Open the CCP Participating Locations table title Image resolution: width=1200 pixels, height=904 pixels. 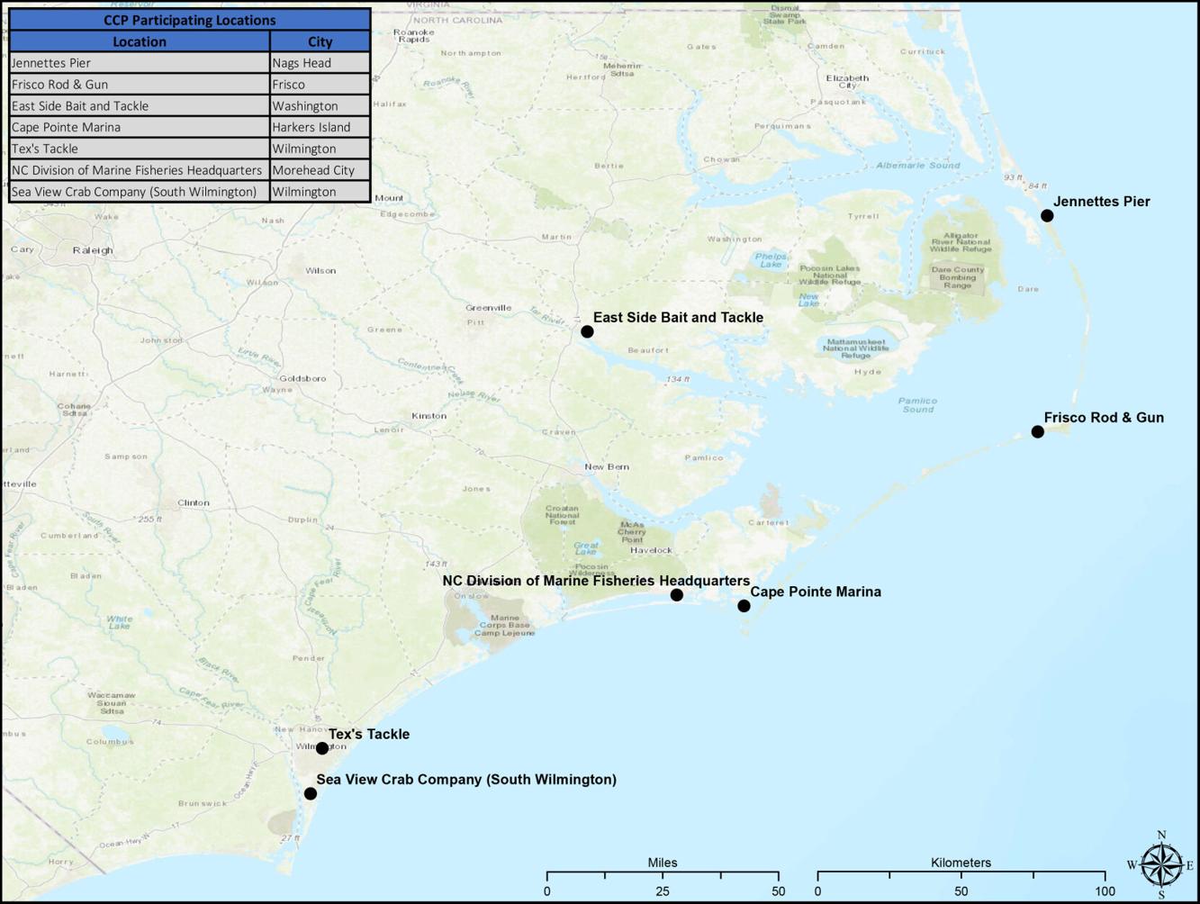pos(189,20)
